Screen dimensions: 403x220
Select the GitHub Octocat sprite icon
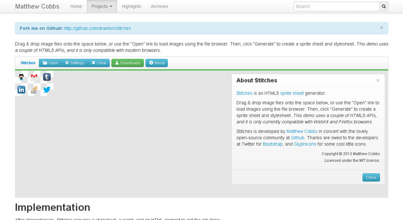[21, 77]
